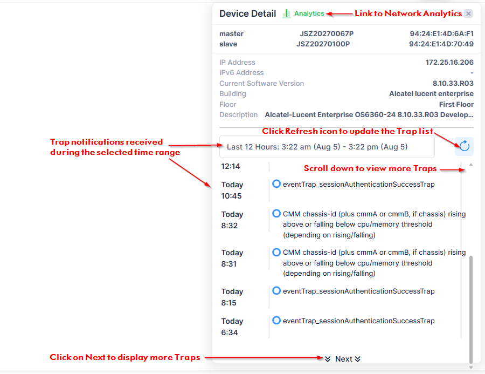
Task: Click the double chevron left of Next
Action: pos(328,359)
